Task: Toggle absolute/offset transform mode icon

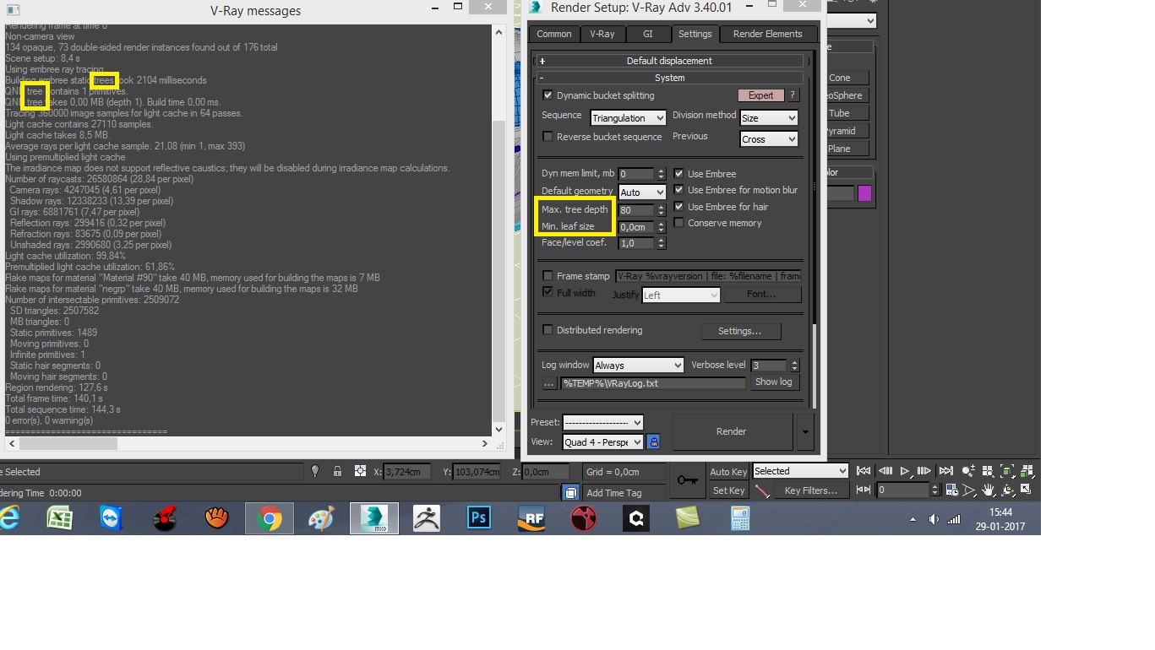Action: (361, 472)
